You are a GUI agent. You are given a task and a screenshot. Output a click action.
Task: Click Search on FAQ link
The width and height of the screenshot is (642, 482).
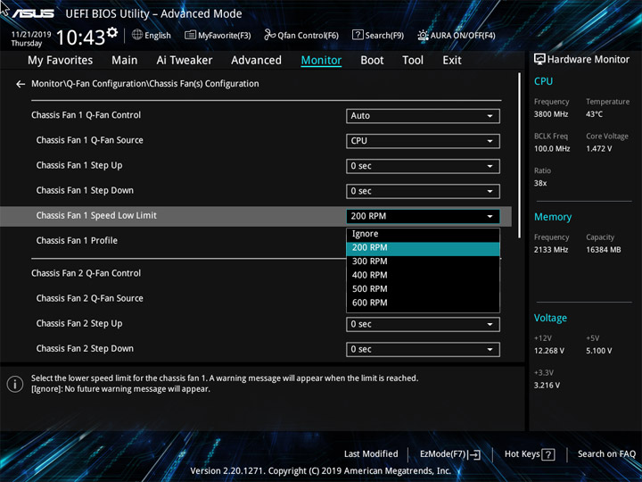[x=607, y=454]
